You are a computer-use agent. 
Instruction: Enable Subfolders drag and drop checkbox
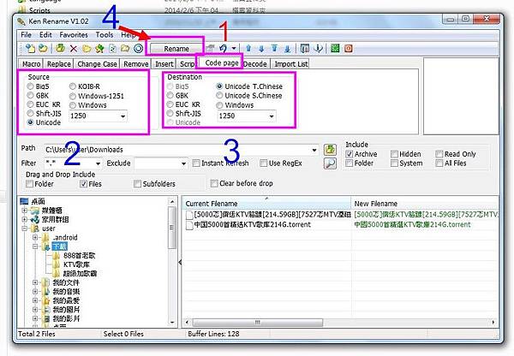click(137, 184)
